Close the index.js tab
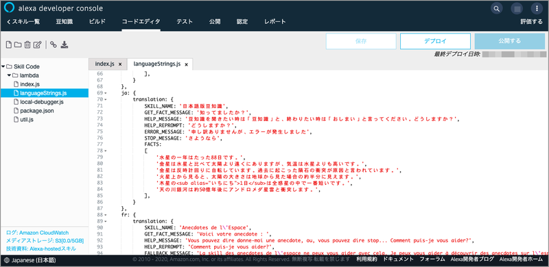Screen dimensions: 549x267 120,64
